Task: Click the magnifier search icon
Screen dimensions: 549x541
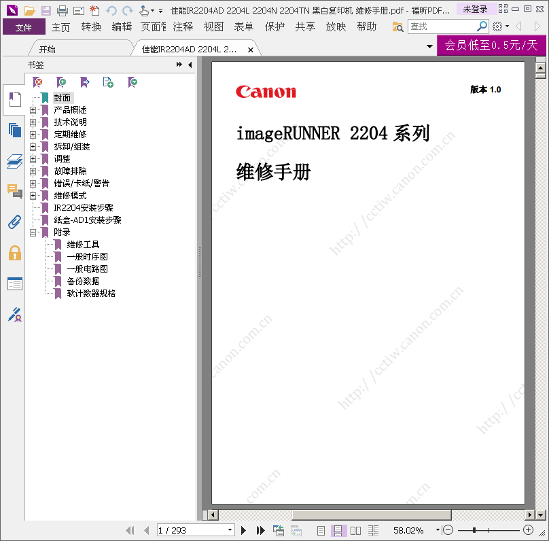Action: pos(482,27)
